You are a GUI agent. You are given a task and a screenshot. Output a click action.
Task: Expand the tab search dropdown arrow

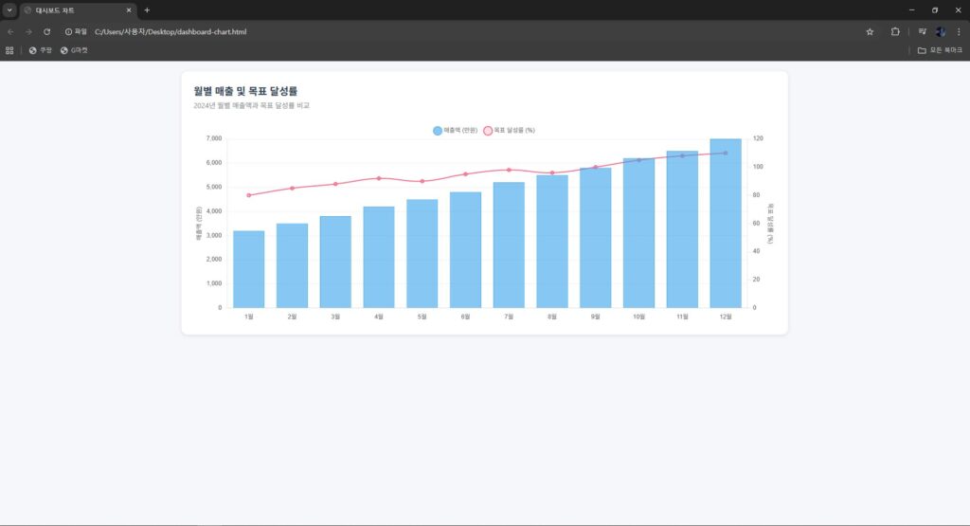tap(9, 9)
